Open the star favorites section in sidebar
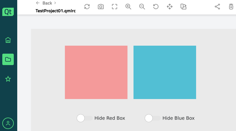The height and width of the screenshot is (131, 236). 8,79
